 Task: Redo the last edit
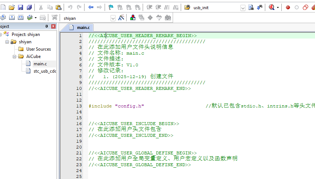pos(79,7)
